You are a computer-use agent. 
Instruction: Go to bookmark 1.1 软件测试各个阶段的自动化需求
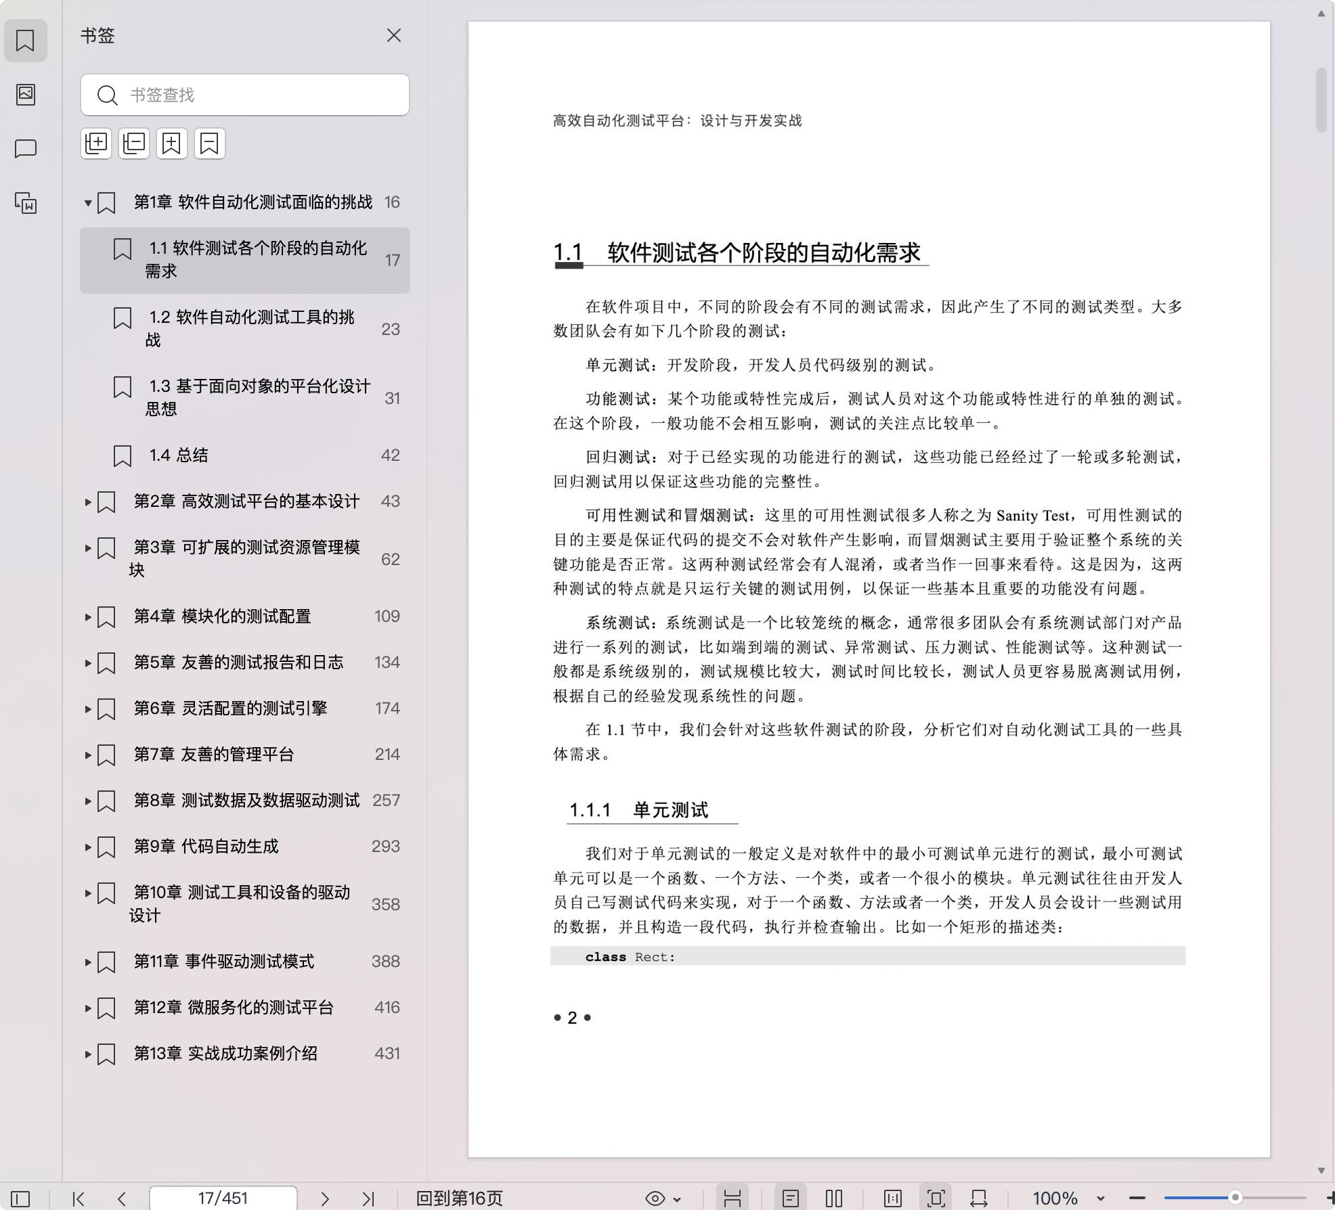pos(245,260)
